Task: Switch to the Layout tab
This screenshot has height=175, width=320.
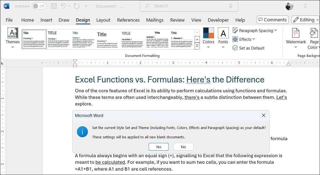Action: (x=103, y=20)
